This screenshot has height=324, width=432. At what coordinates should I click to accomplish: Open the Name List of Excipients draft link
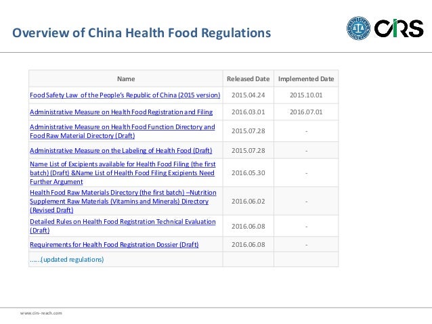[123, 173]
